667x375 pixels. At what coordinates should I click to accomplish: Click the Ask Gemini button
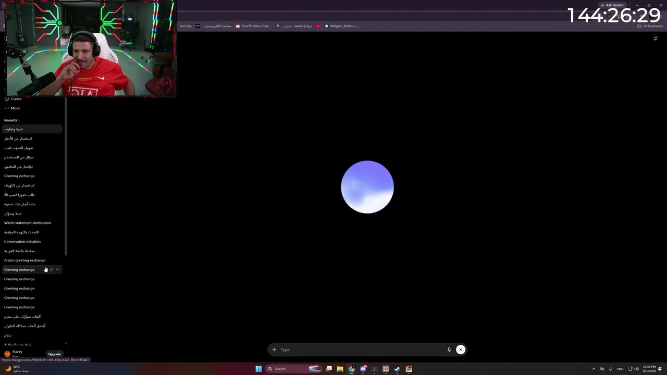612,5
